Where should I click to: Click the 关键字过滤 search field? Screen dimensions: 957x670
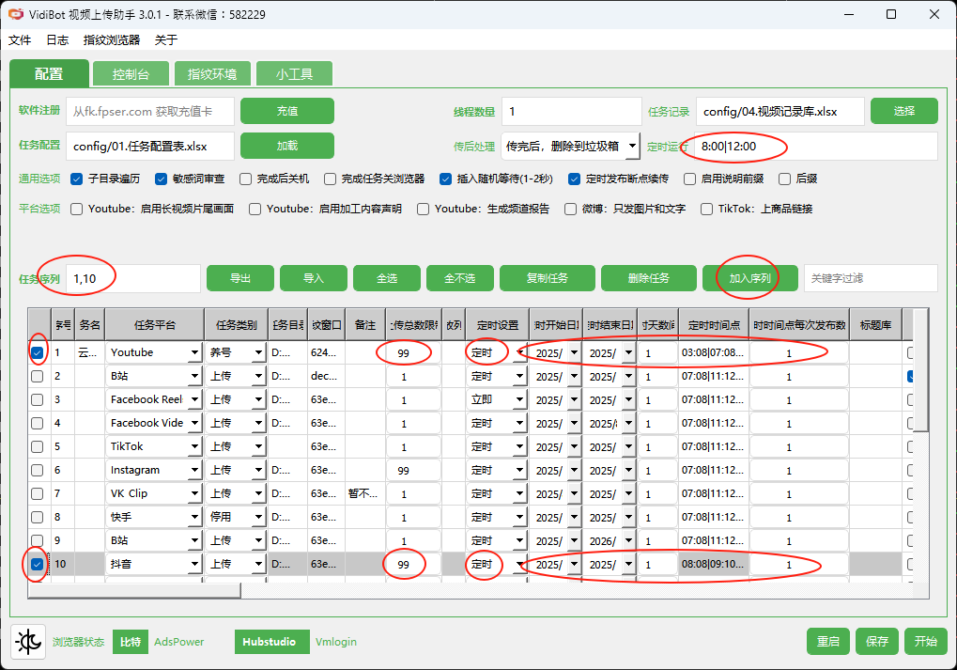point(871,278)
